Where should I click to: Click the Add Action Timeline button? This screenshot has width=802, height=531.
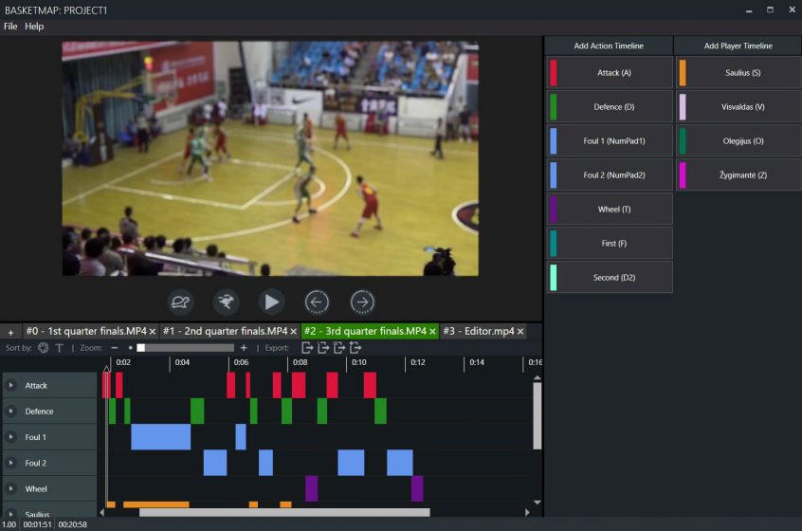(609, 46)
